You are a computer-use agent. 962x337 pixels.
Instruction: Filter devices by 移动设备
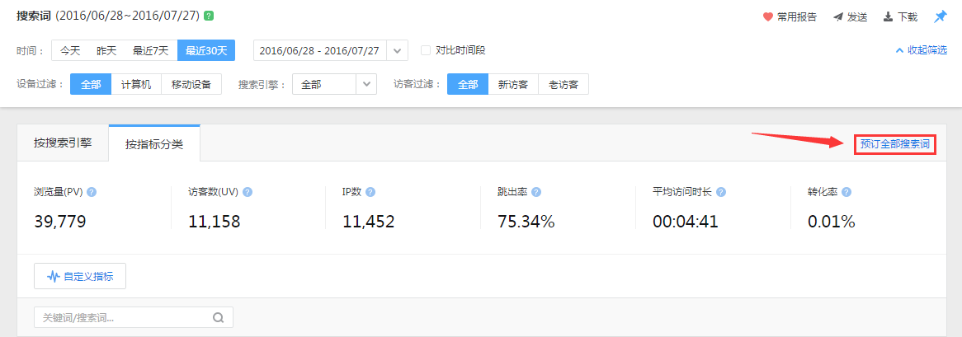191,84
